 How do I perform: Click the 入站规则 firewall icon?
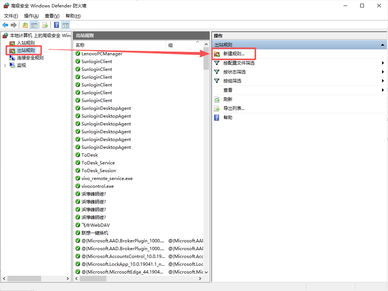click(x=12, y=43)
